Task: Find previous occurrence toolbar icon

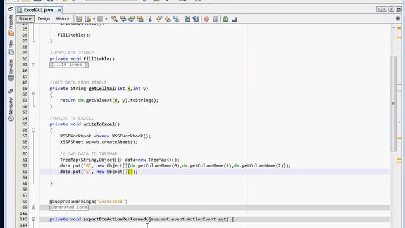Action: (123, 19)
